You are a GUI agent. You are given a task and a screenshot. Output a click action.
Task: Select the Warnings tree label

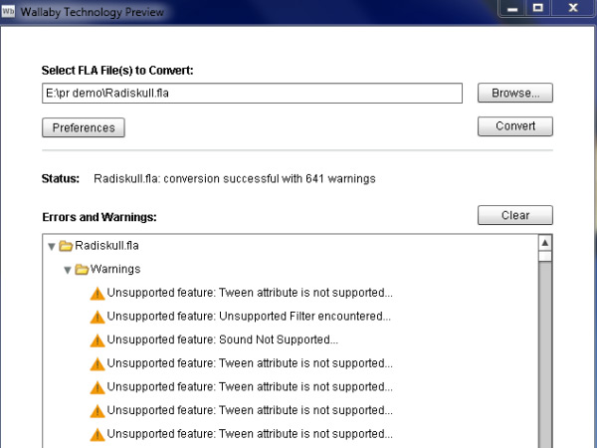point(115,269)
